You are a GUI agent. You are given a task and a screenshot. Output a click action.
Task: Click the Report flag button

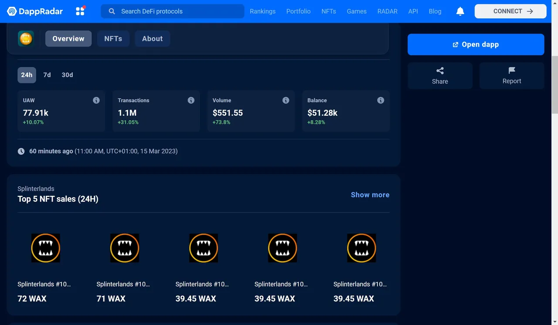(512, 75)
